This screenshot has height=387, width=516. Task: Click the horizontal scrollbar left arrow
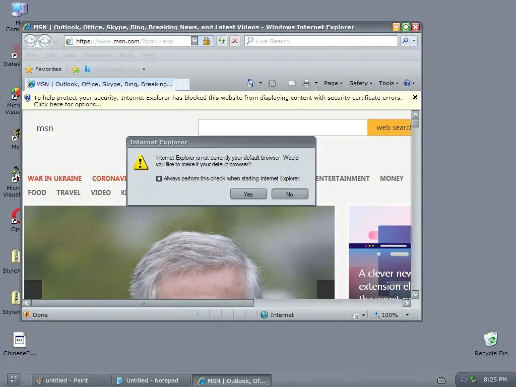(27, 303)
